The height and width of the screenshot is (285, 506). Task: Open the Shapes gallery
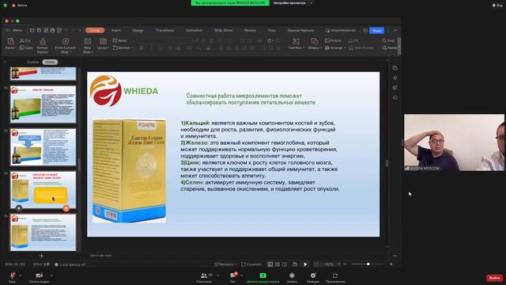[315, 44]
